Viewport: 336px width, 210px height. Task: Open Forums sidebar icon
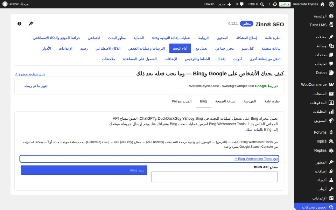[331, 132]
